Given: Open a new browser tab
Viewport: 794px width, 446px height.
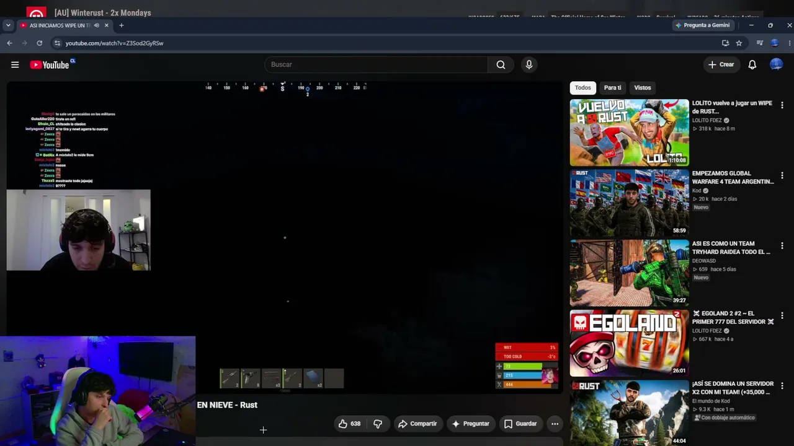Looking at the screenshot, I should pyautogui.click(x=121, y=25).
